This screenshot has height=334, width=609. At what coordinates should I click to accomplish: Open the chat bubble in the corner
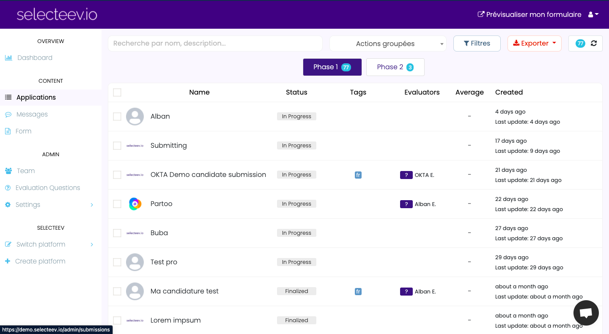point(586,313)
